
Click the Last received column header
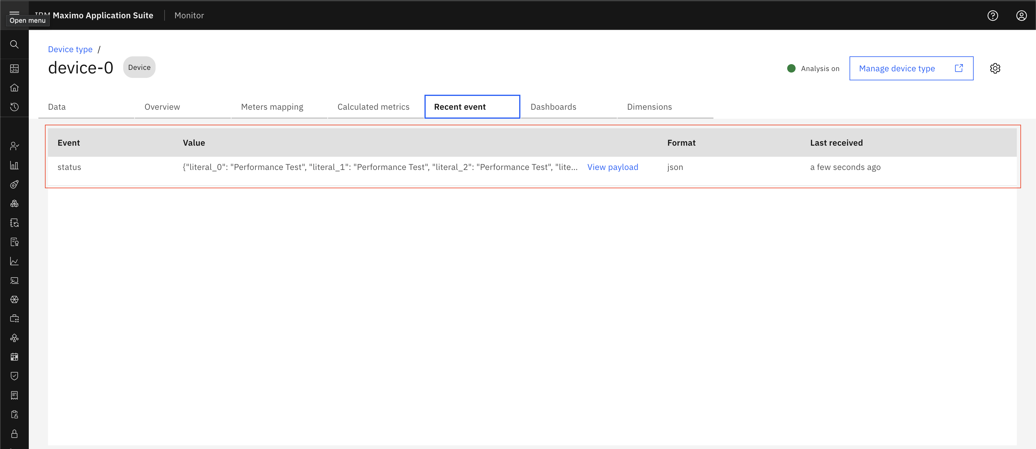click(837, 143)
